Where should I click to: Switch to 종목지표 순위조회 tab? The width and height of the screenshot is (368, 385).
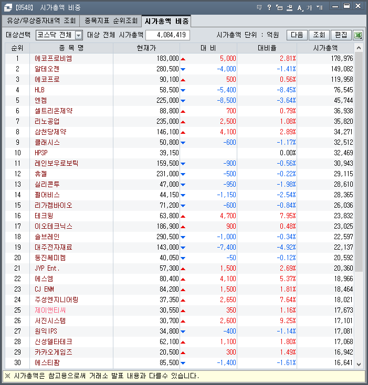click(x=111, y=20)
